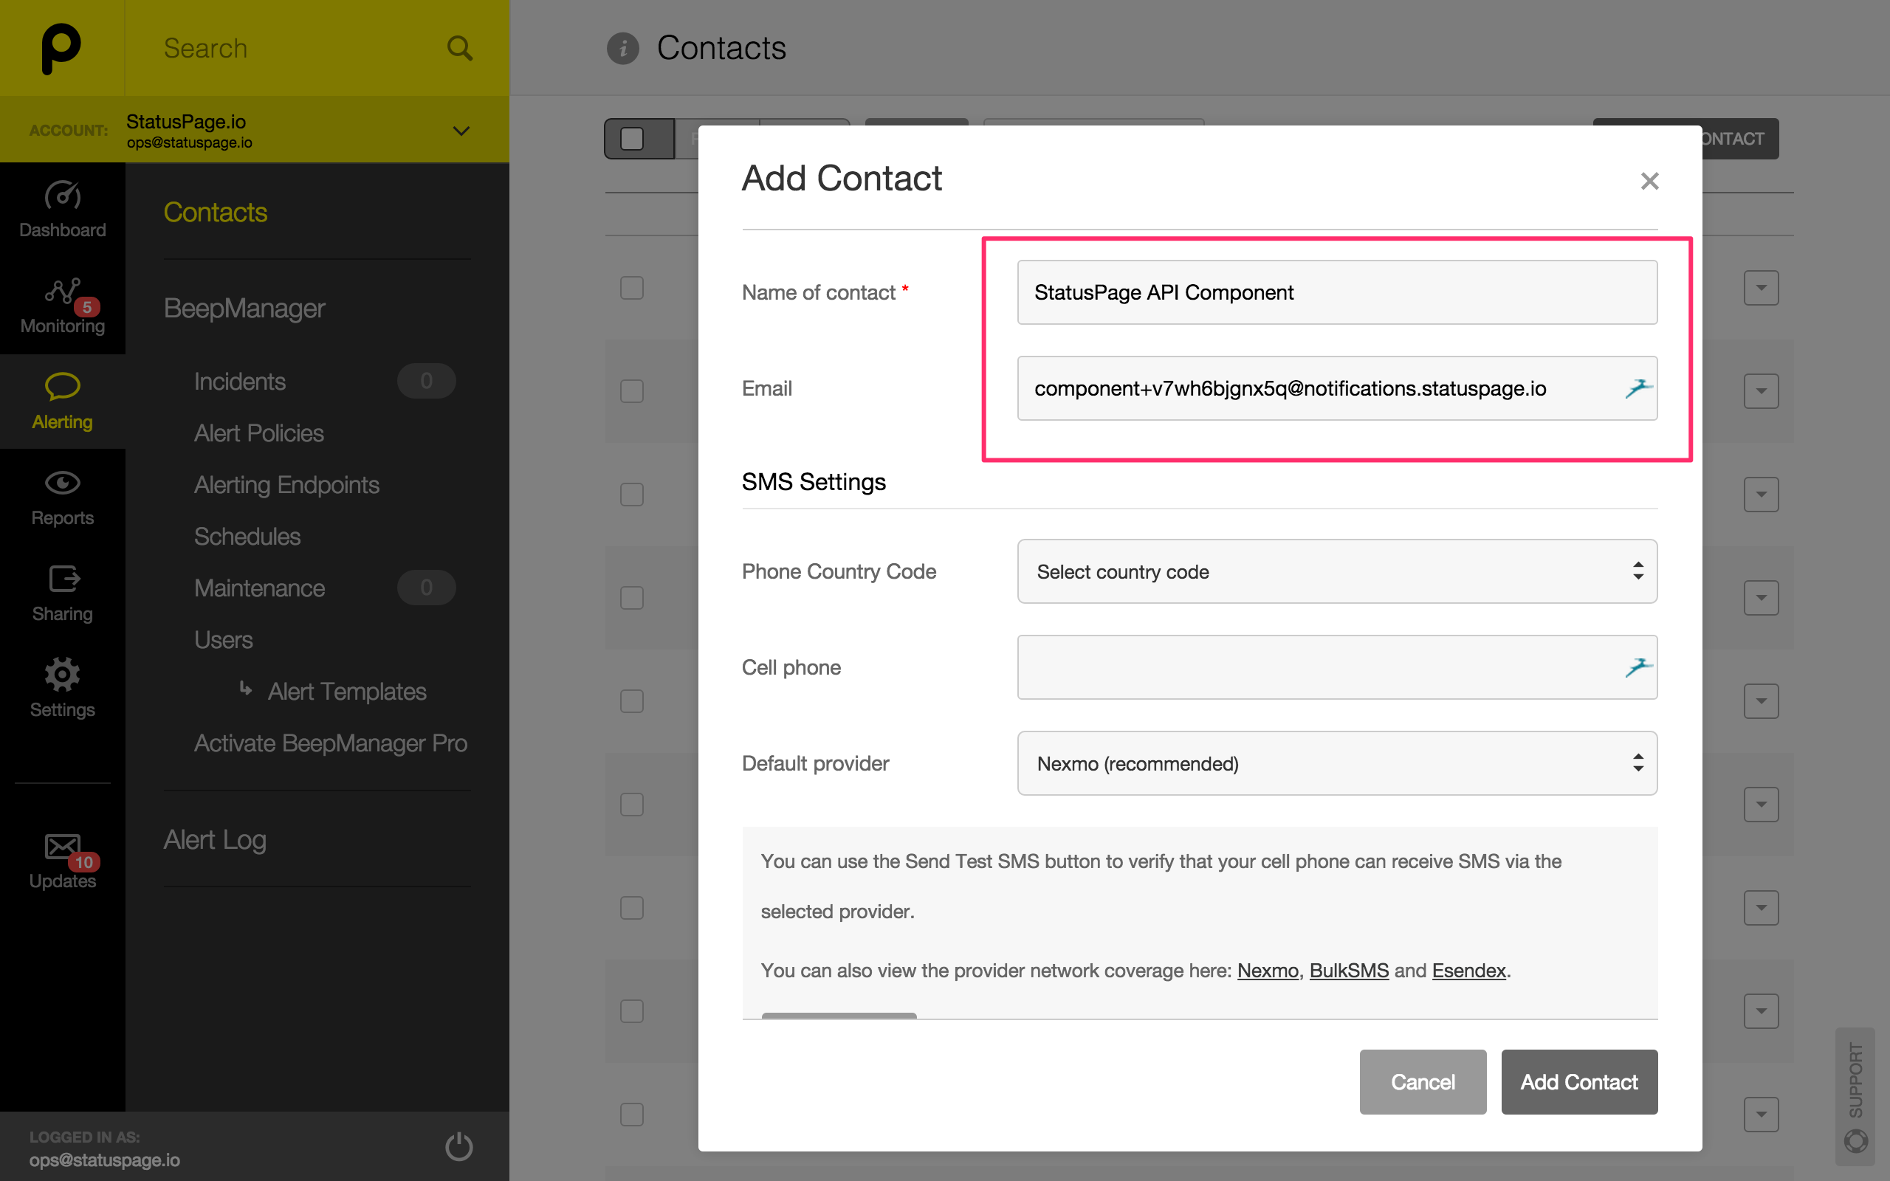Check the second contact row checkbox
This screenshot has height=1181, width=1890.
click(631, 390)
